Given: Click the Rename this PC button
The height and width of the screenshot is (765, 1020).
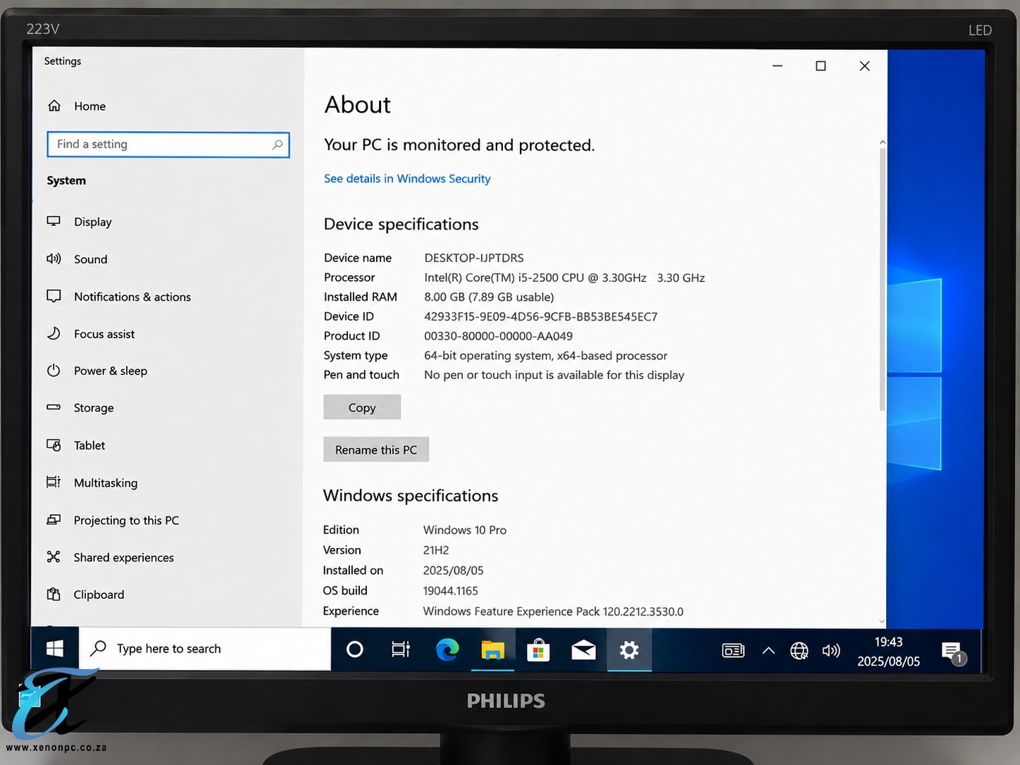Looking at the screenshot, I should coord(376,449).
